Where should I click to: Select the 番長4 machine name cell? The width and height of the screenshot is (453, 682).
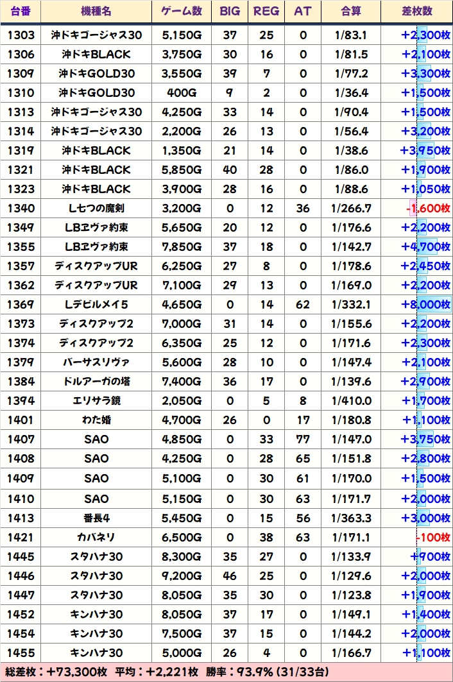tap(96, 518)
